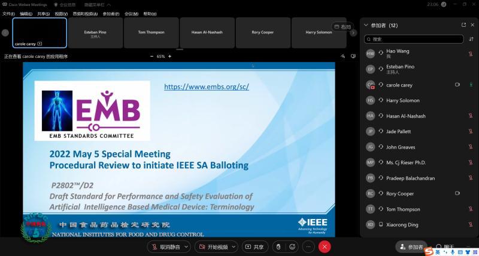Click carole carey's camera icon in list
The height and width of the screenshot is (256, 479).
pyautogui.click(x=457, y=85)
